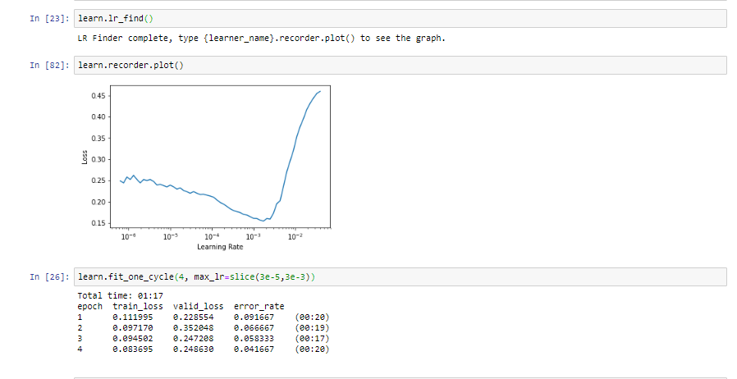This screenshot has width=737, height=379.
Task: Click the Learning Rate axis label
Action: click(220, 247)
